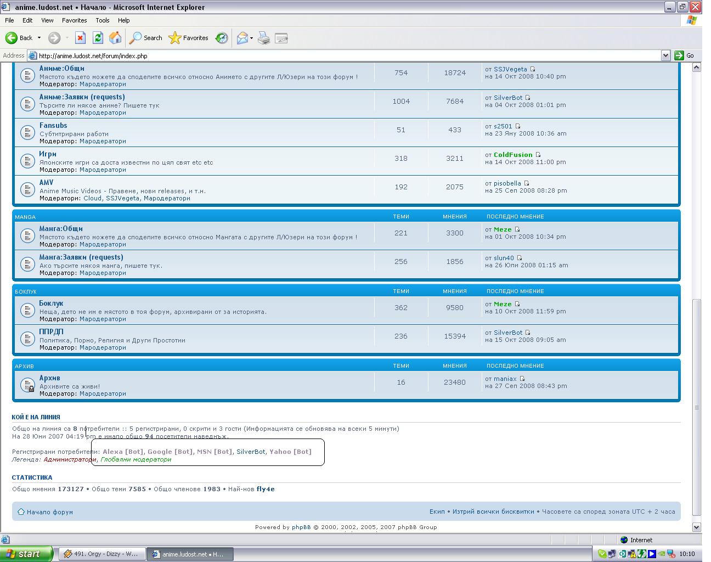The height and width of the screenshot is (562, 711).
Task: Click forum icon beside Боклук
Action: click(27, 310)
